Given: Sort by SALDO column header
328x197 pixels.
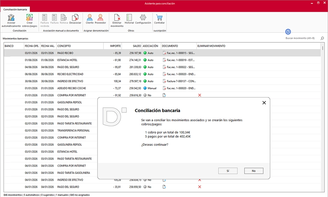Looking at the screenshot, I should 132,46.
